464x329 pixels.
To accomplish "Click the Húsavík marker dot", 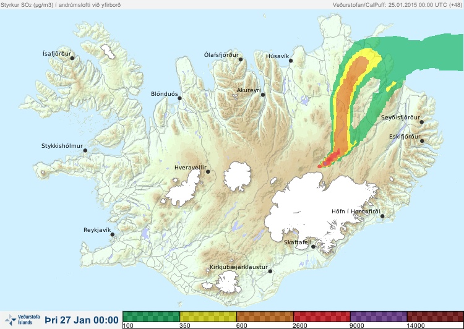I will pos(291,61).
